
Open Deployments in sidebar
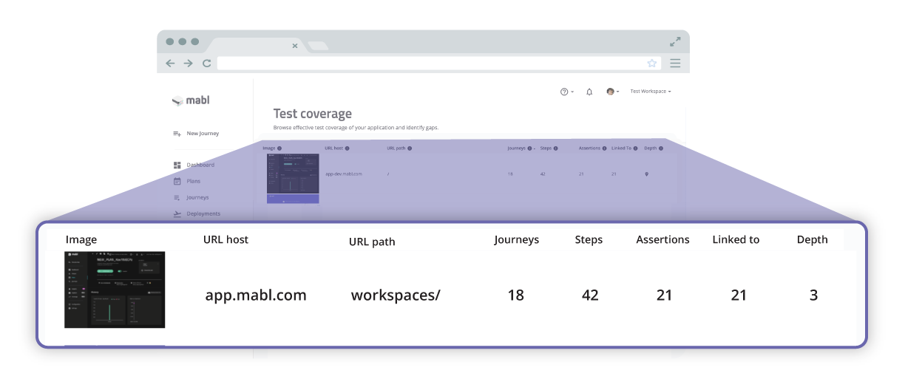pos(203,213)
